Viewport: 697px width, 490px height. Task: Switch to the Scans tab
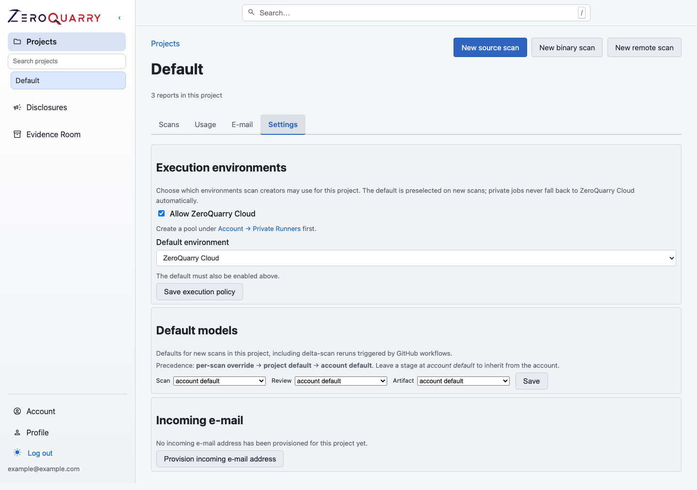pos(169,125)
